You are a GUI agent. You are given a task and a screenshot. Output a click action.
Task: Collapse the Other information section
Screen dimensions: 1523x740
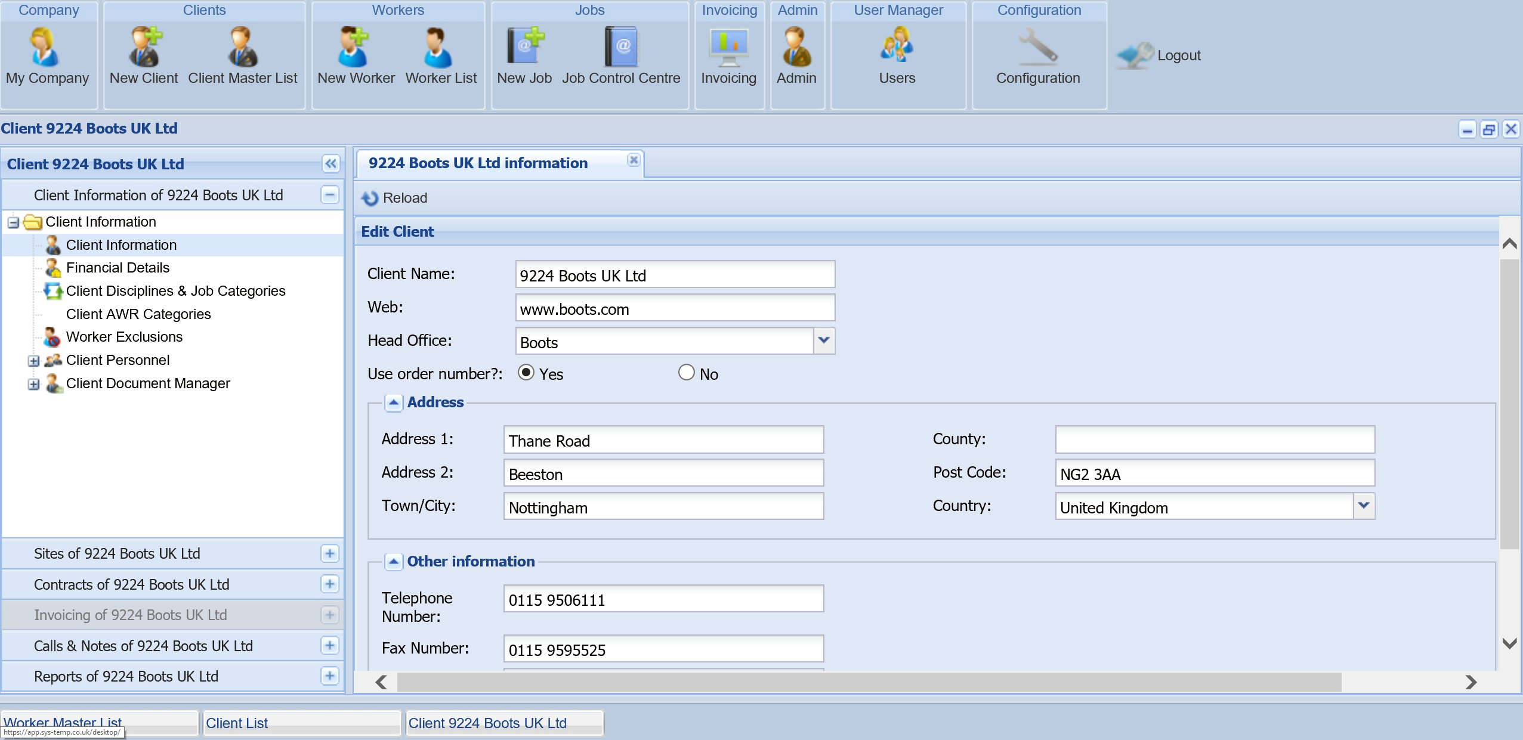[393, 562]
